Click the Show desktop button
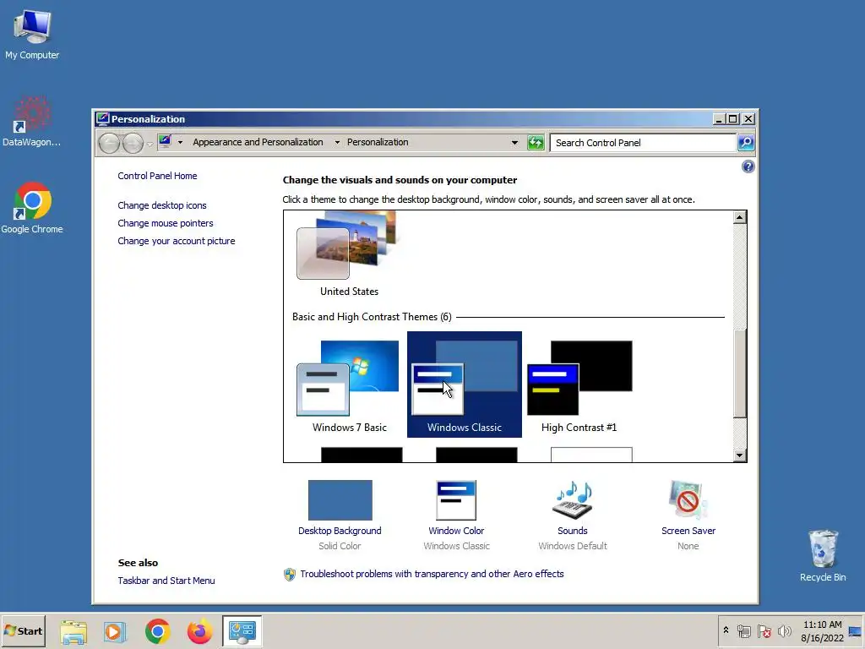 (x=856, y=631)
